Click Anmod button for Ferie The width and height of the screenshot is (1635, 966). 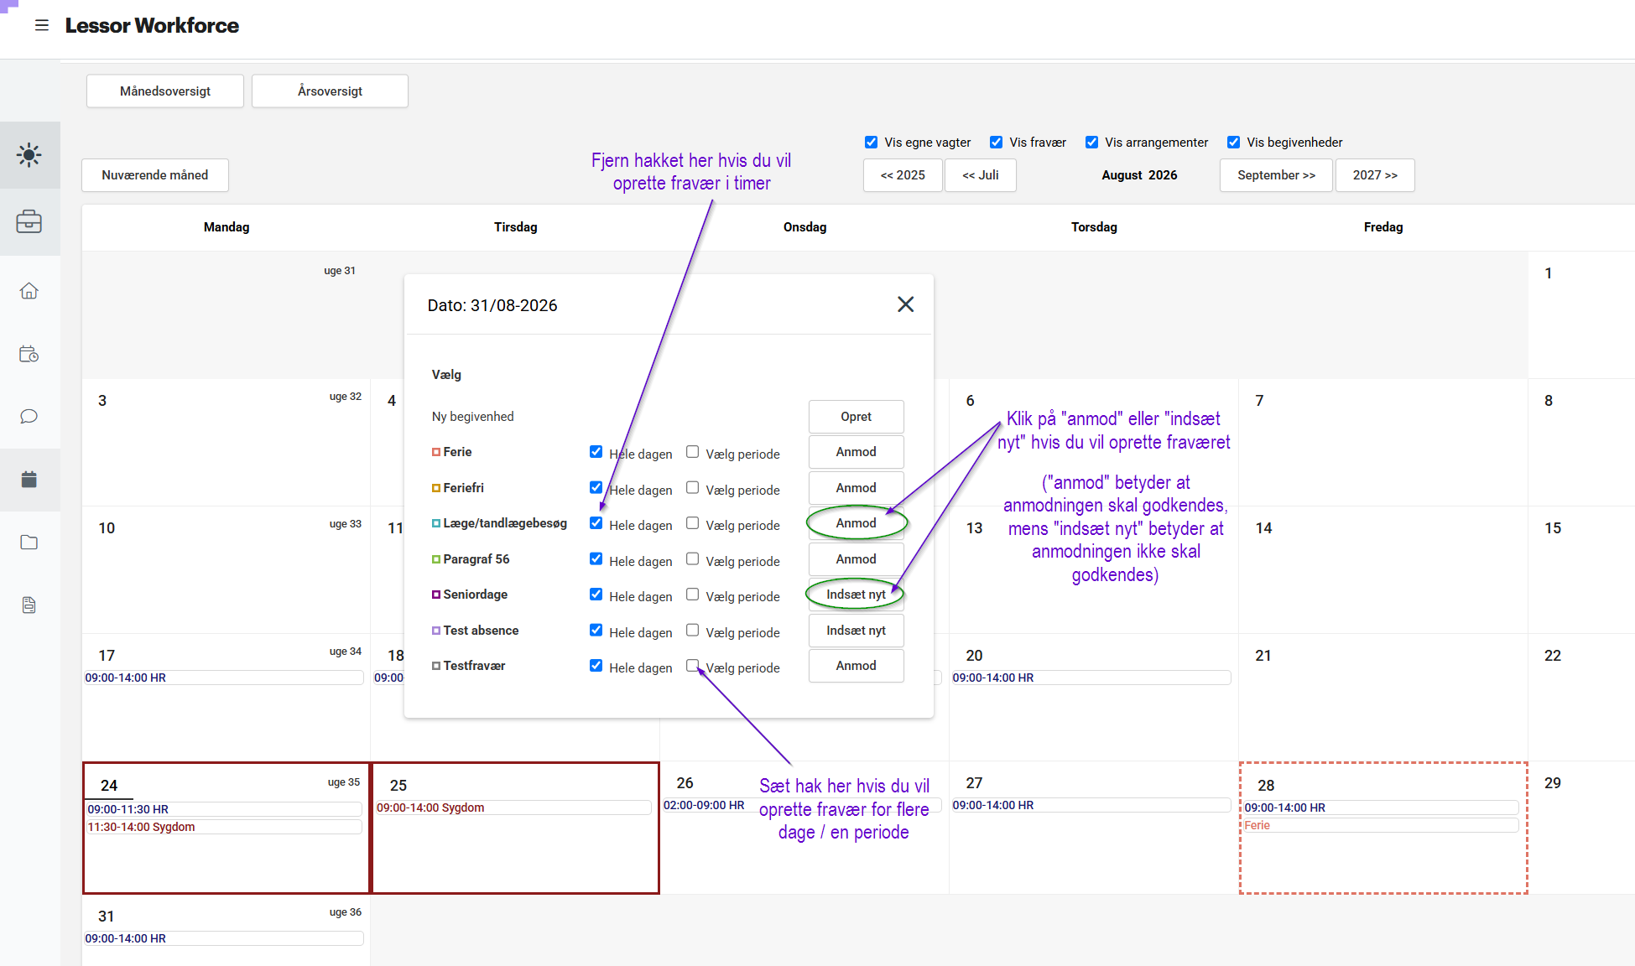[856, 452]
